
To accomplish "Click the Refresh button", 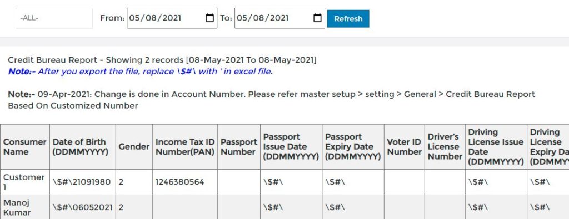I will click(348, 18).
